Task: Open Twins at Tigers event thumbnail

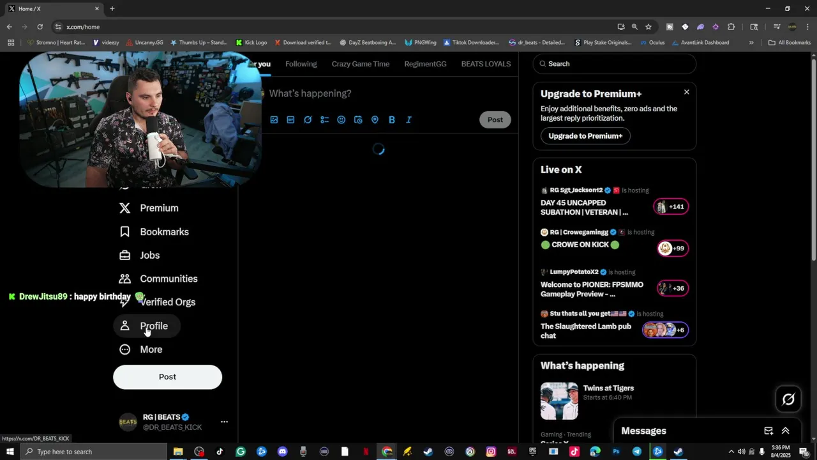Action: click(559, 401)
